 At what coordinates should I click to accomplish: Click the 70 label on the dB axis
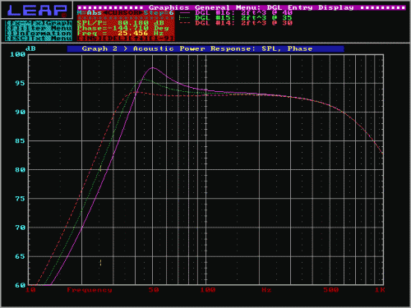[x=21, y=228]
